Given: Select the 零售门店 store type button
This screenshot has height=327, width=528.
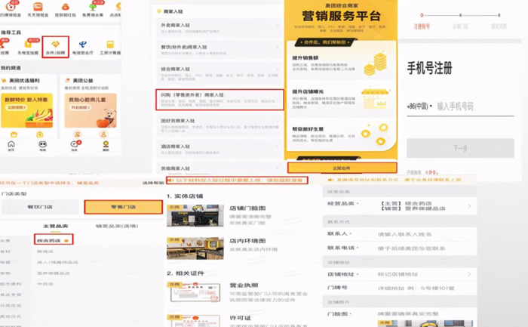Looking at the screenshot, I should point(123,207).
